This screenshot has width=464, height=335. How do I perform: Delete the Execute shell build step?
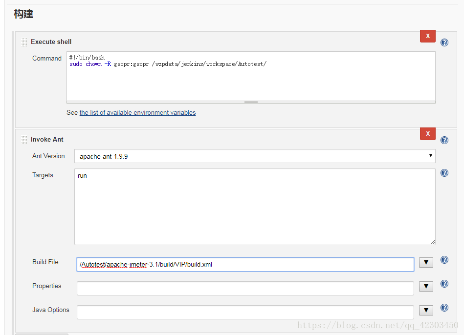pyautogui.click(x=428, y=36)
